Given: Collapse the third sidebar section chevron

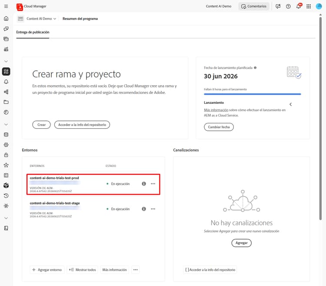Looking at the screenshot, I should (x=6, y=218).
